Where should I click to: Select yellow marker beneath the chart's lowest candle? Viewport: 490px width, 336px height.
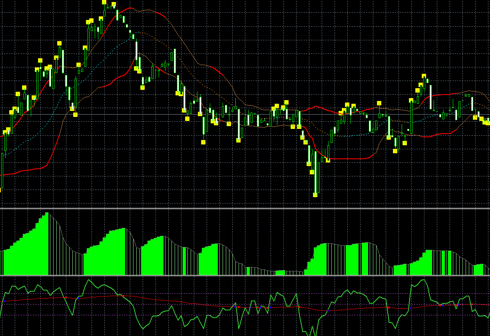pyautogui.click(x=315, y=195)
